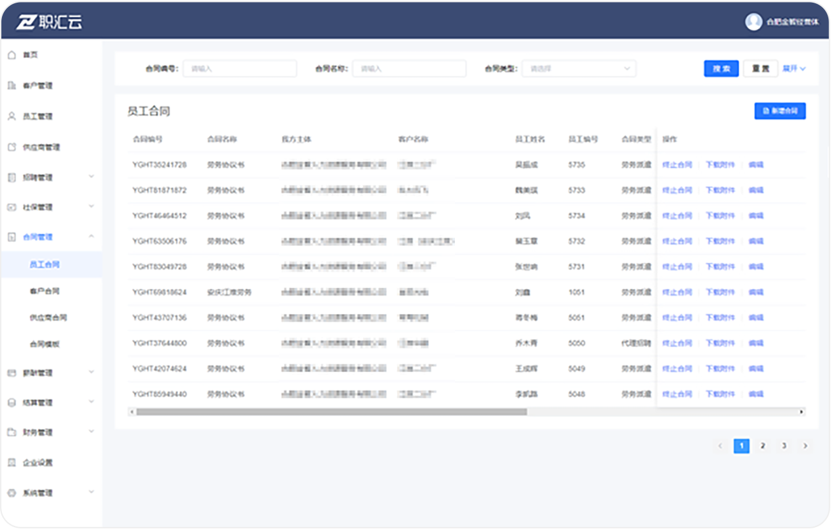
Task: Select the 供应商管理 sidebar icon
Action: [x=11, y=147]
